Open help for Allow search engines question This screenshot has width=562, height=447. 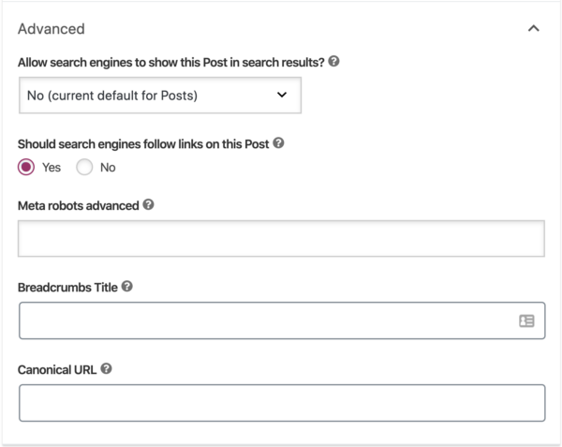pos(333,61)
